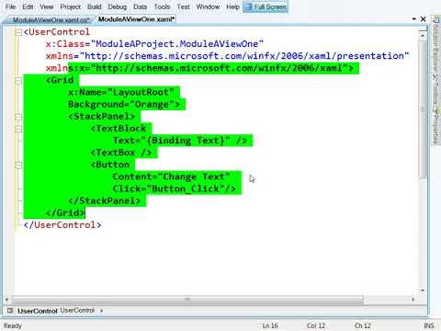This screenshot has height=331, width=441.
Task: Click the Background="Orange" attribute
Action: (124, 105)
